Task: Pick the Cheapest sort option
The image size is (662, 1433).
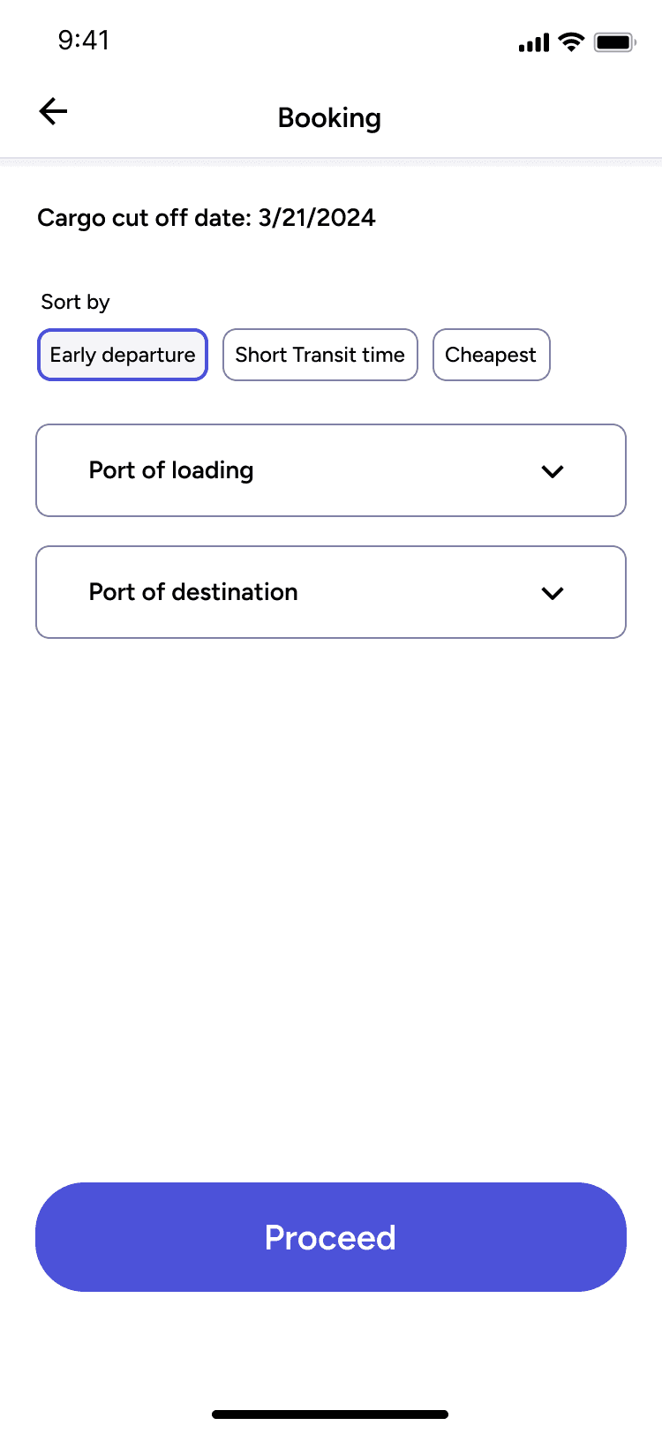Action: coord(492,355)
